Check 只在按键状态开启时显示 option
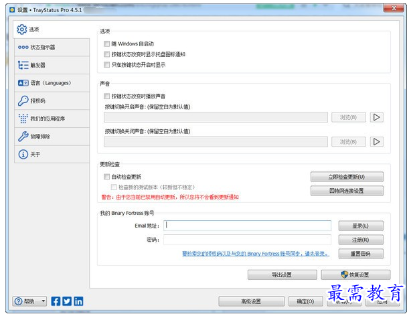 (106, 65)
